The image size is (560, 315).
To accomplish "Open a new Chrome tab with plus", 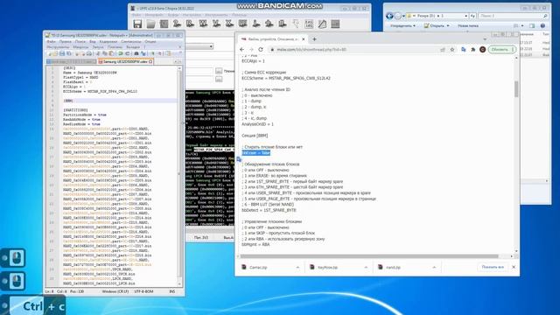I will (x=314, y=38).
